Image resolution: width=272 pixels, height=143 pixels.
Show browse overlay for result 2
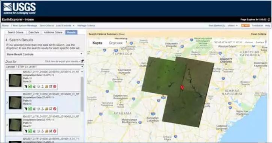click(30, 109)
